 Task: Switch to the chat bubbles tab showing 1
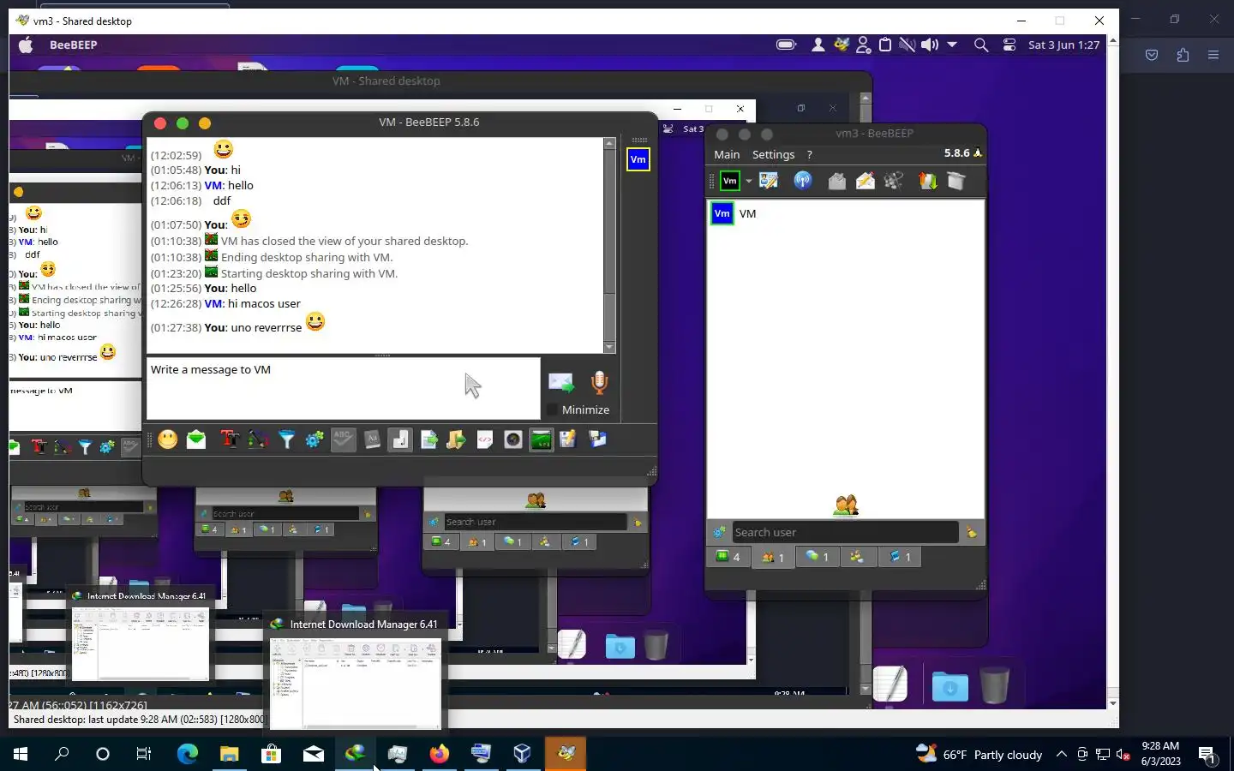[818, 557]
